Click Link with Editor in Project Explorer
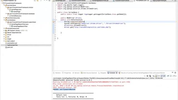This screenshot has height=100, width=178. tap(38, 1)
